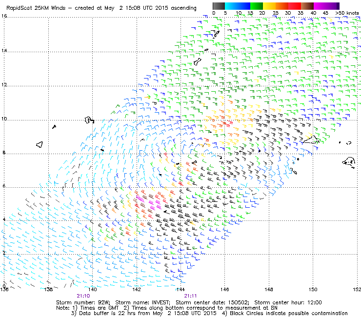Image resolution: width=361 pixels, height=317 pixels.
Task: Click the 'RapidScat 25KM Winds' title text
Action: click(x=36, y=8)
